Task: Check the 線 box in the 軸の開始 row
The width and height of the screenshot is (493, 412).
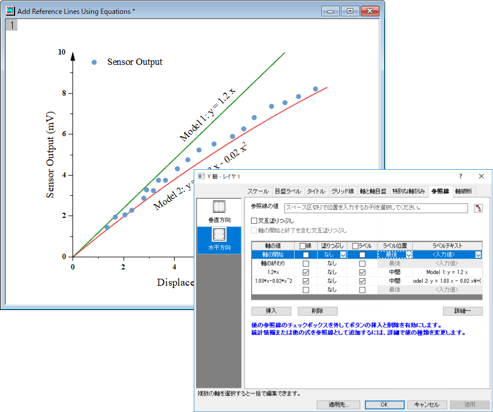Action: tap(306, 254)
